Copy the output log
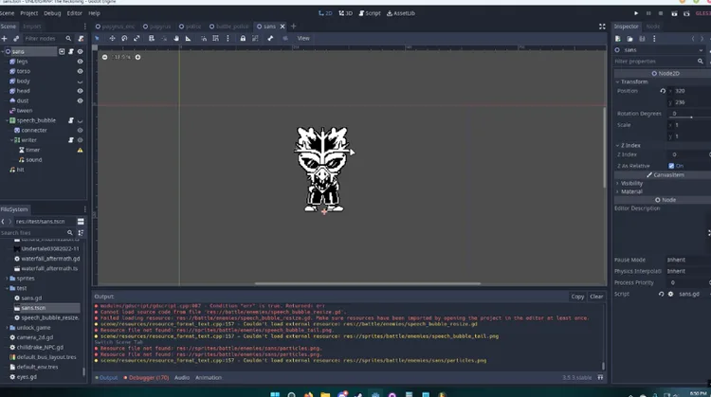Image resolution: width=711 pixels, height=397 pixels. tap(577, 297)
